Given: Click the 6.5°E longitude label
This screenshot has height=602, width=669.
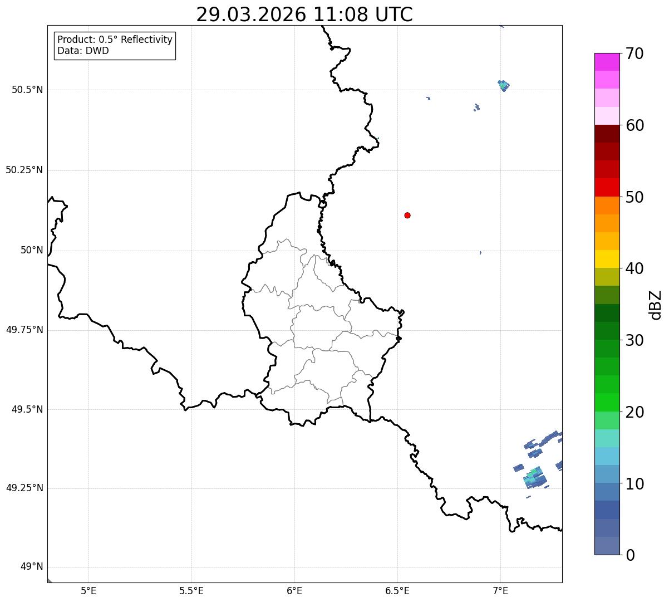Looking at the screenshot, I should [397, 591].
